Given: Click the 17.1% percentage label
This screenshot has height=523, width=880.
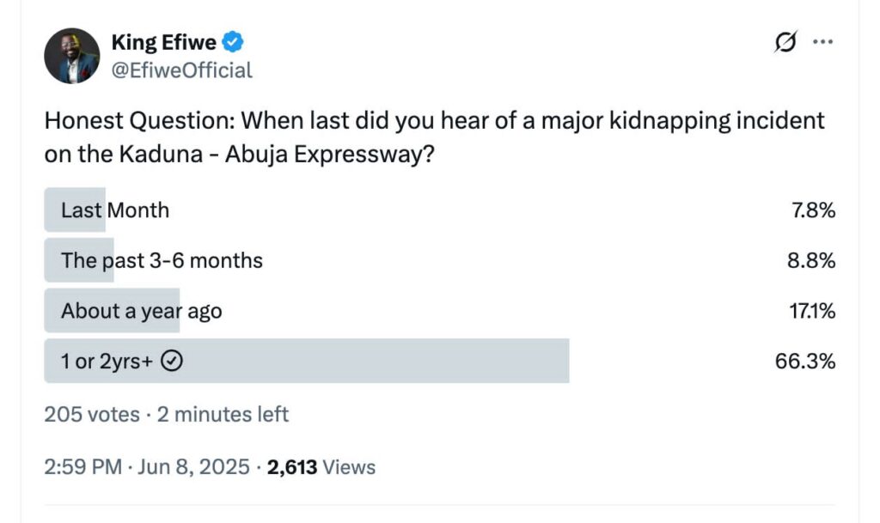Looking at the screenshot, I should click(812, 311).
